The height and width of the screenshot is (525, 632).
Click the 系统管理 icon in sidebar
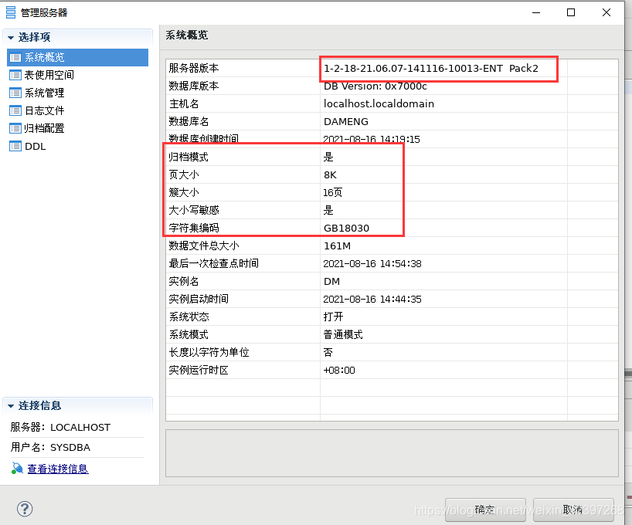tap(15, 93)
